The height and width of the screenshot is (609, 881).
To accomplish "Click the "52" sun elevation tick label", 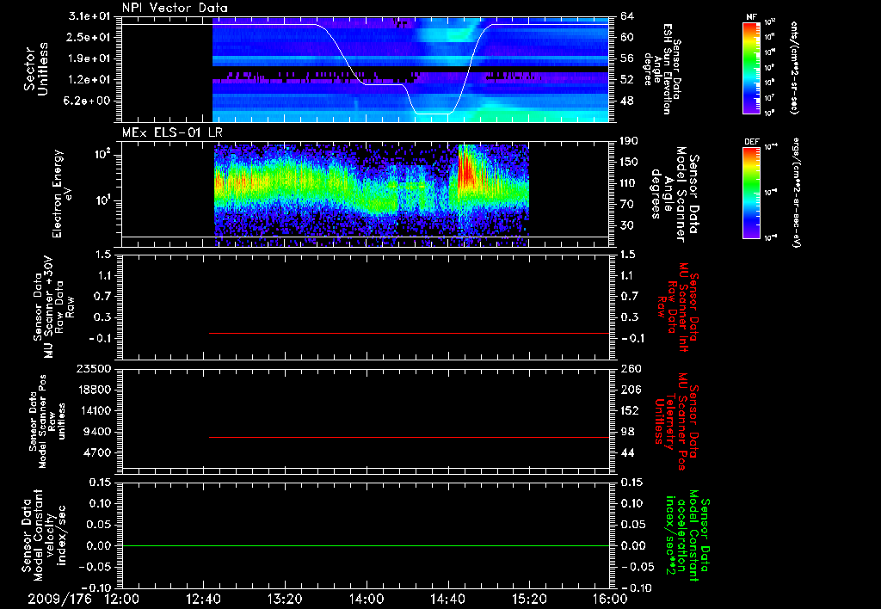I will point(627,80).
